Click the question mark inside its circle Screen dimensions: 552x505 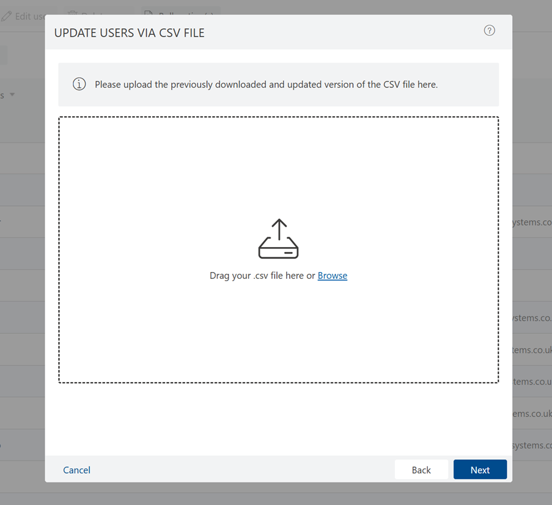point(489,30)
